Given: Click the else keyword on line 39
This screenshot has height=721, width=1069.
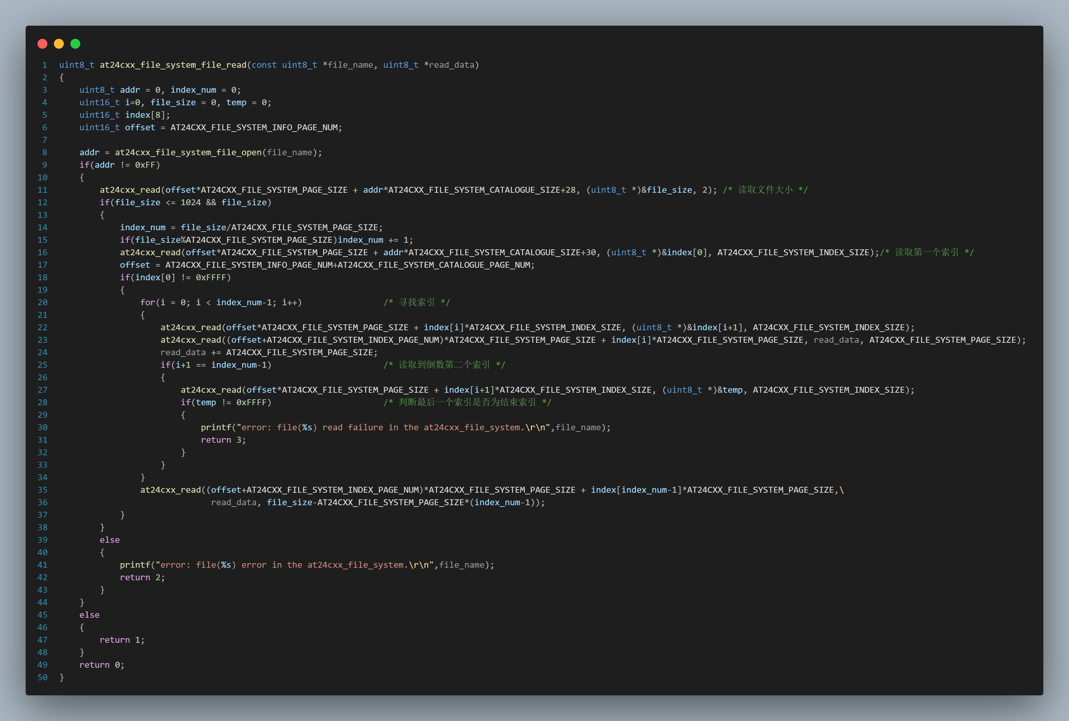Looking at the screenshot, I should (x=110, y=540).
